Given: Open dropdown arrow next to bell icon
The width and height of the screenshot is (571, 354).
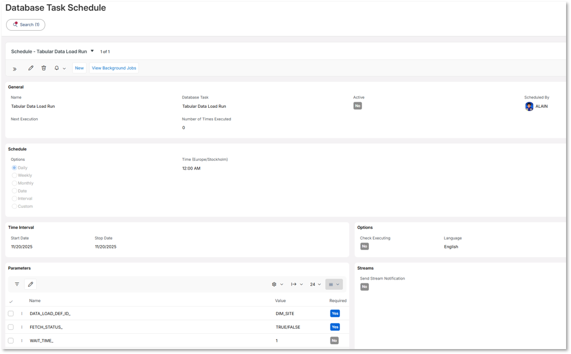Looking at the screenshot, I should 64,68.
